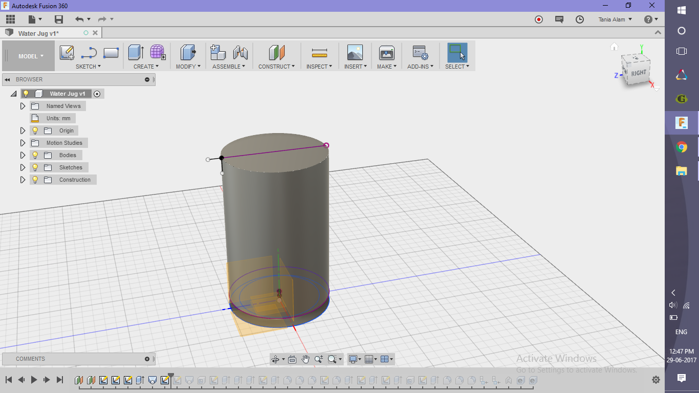Collapse the Browser panel arrows

(x=8, y=79)
